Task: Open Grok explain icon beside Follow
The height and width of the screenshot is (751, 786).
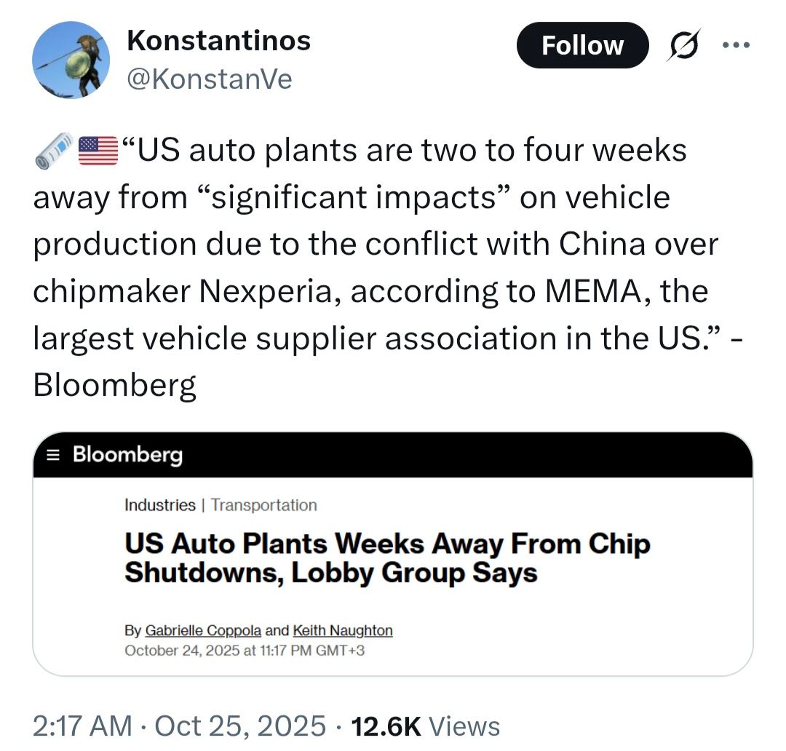Action: pyautogui.click(x=683, y=45)
